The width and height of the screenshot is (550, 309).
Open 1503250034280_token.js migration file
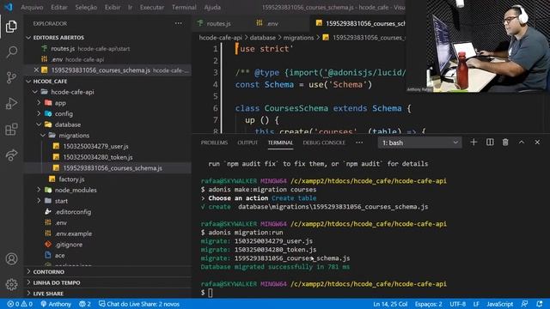pyautogui.click(x=107, y=157)
